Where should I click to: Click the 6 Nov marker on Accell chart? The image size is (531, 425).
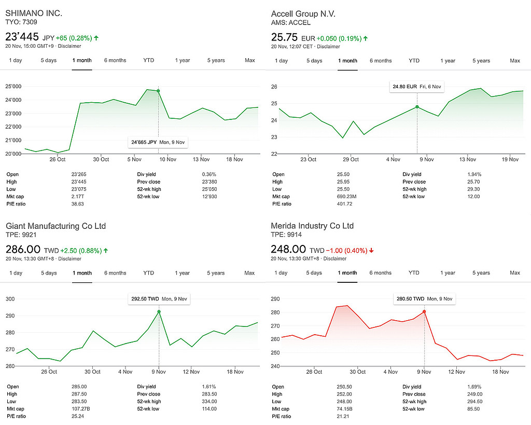417,107
